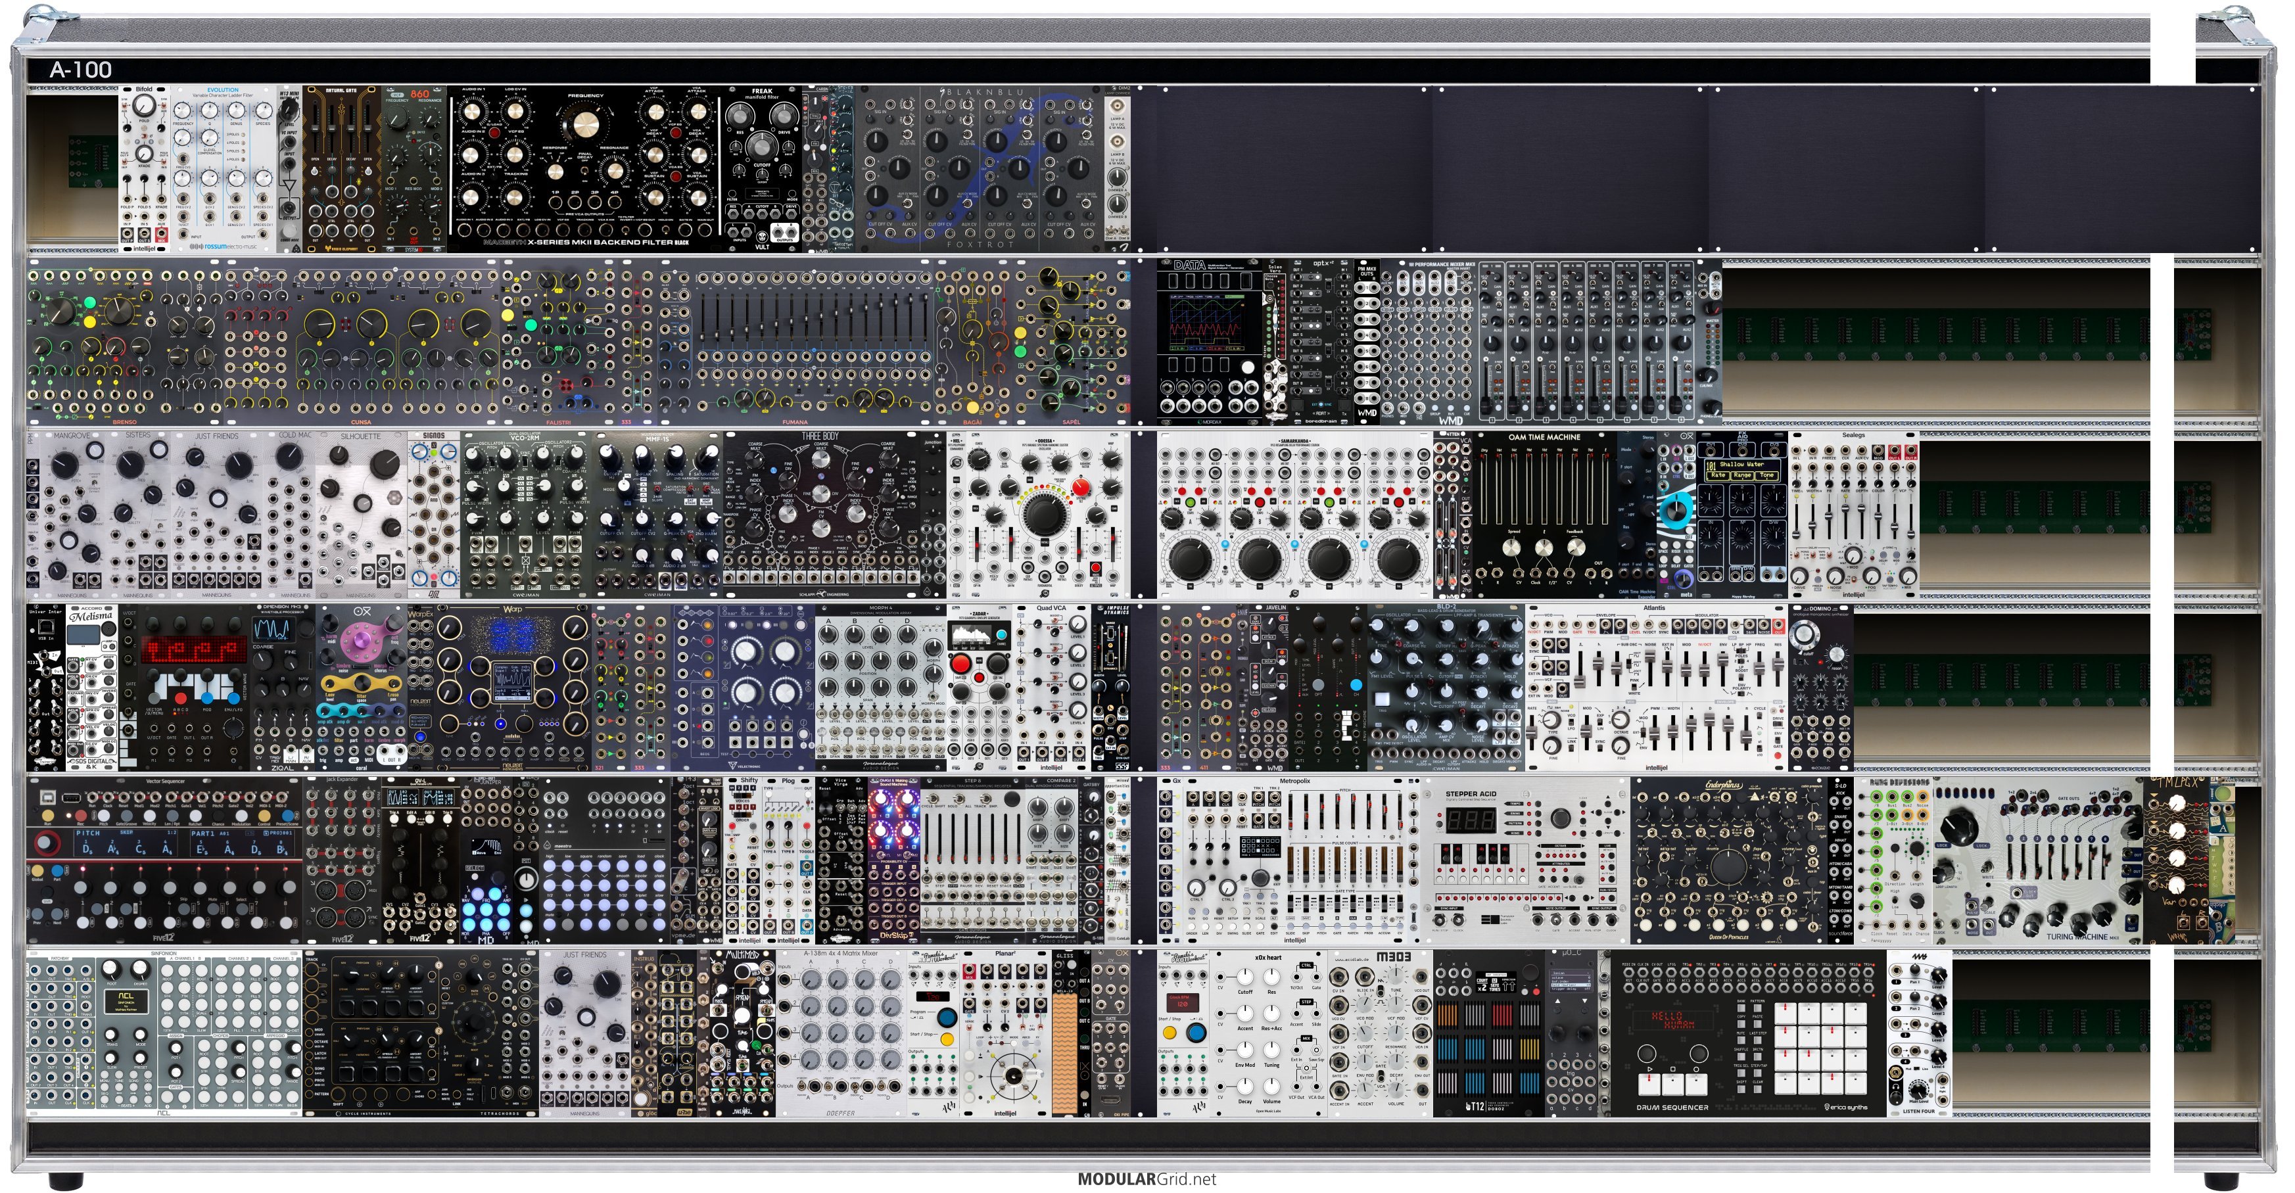Click the Maestro module
Screen dimensions: 2295x1193
coord(605,860)
